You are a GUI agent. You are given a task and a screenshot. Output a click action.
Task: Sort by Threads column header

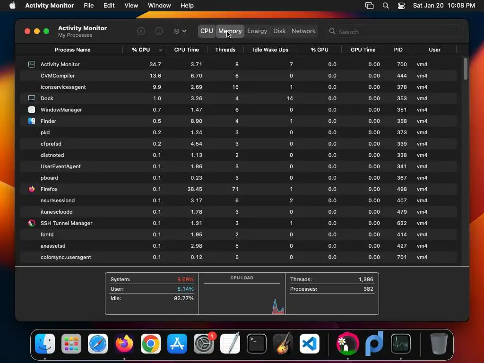pos(225,50)
